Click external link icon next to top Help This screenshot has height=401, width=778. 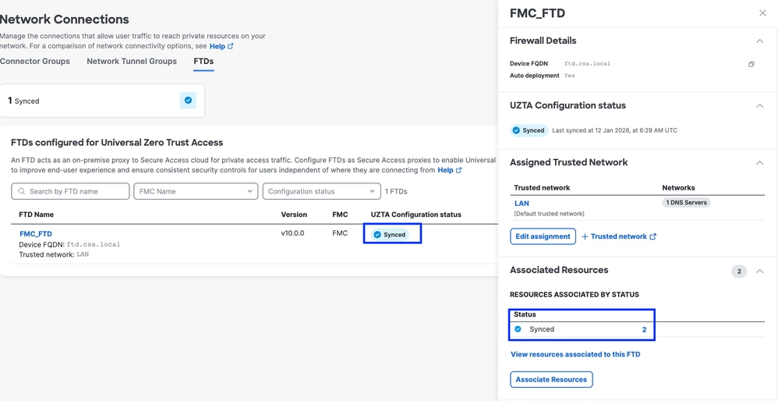(230, 46)
